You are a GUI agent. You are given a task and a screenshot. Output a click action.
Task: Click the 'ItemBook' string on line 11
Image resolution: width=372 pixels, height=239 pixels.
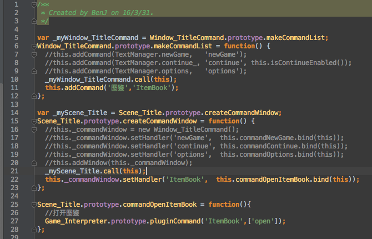coord(152,88)
